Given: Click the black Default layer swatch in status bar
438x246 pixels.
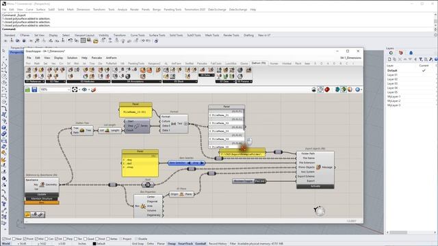Looking at the screenshot, I should pos(94,243).
